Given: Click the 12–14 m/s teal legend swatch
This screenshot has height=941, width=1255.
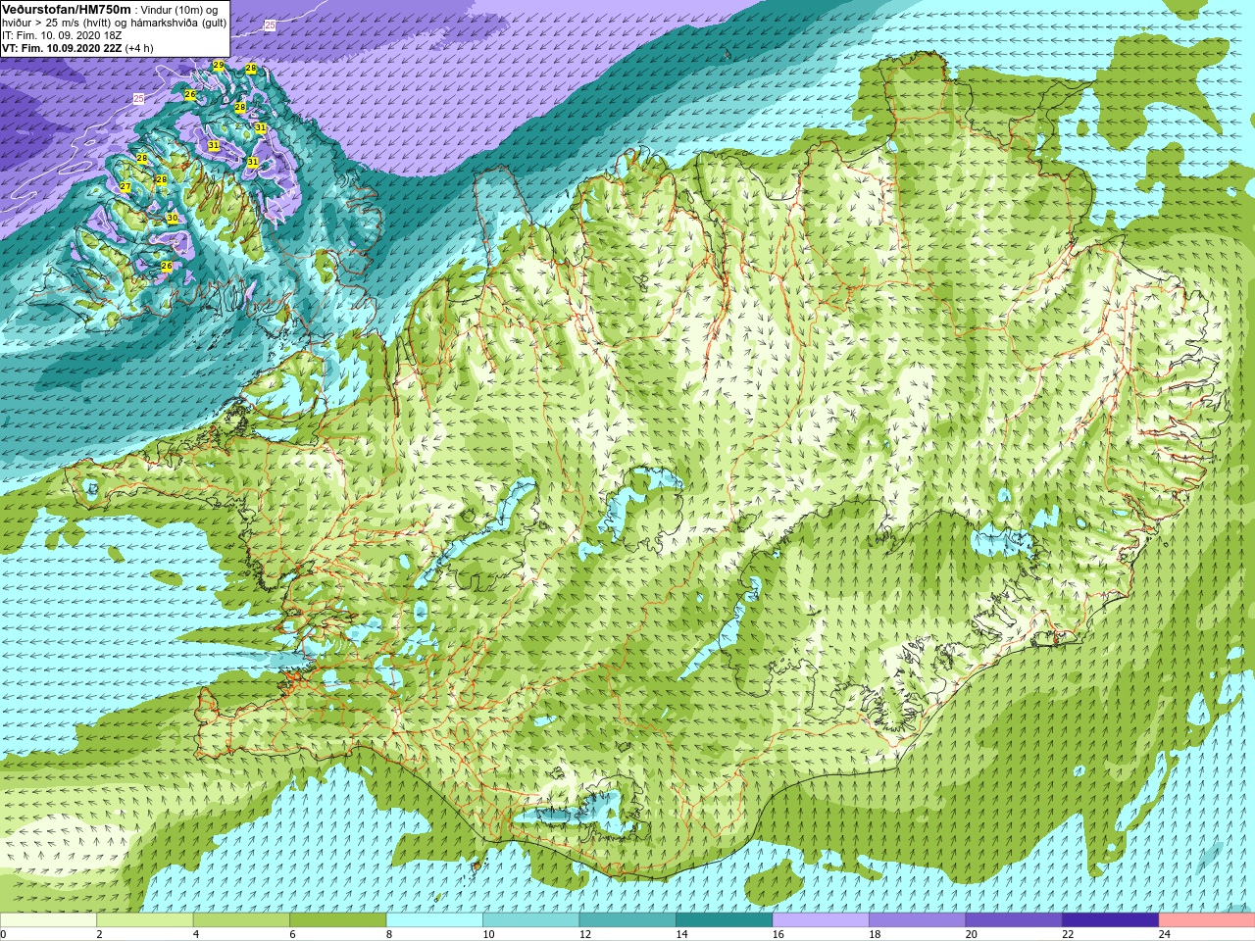Looking at the screenshot, I should click(x=627, y=920).
